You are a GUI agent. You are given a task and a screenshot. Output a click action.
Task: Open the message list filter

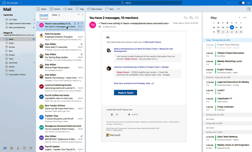tap(79, 15)
